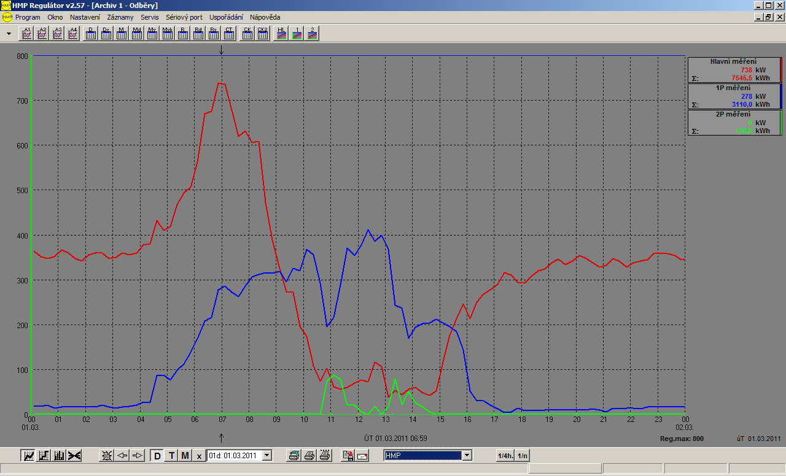Screen dimensions: 786x476
Task: Click the timestamp ÚT 01.03.2011 06:59
Action: (395, 439)
